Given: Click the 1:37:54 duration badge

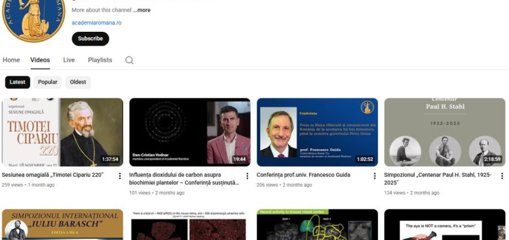Looking at the screenshot, I should click(x=110, y=160).
